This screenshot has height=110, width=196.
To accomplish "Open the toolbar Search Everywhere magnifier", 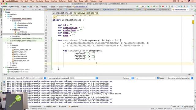I will [x=192, y=6].
